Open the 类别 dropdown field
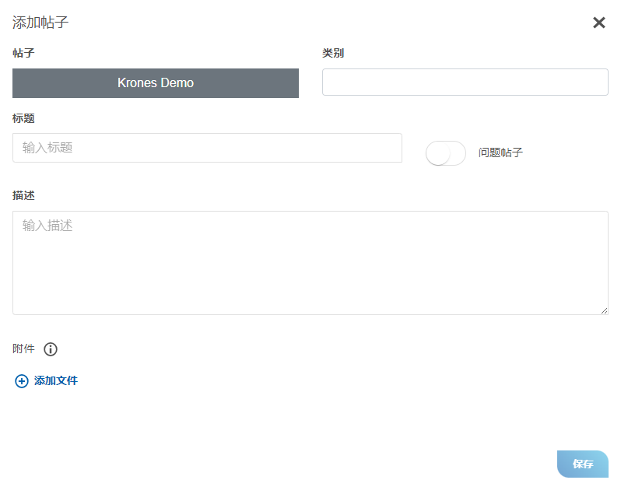The height and width of the screenshot is (480, 621). click(465, 82)
